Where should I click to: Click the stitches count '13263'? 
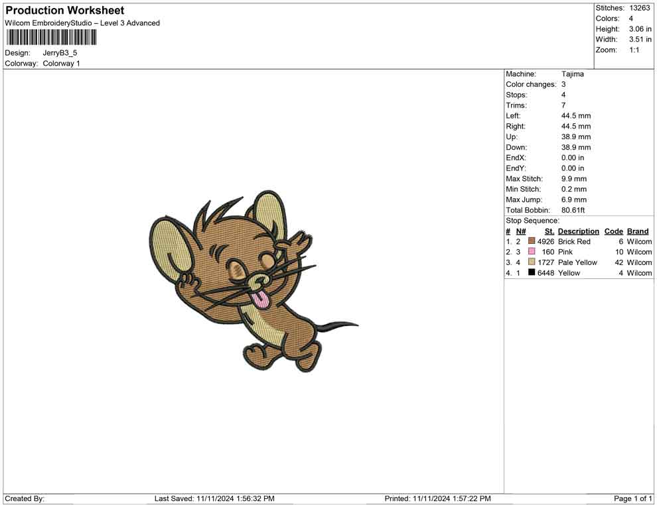coord(639,8)
